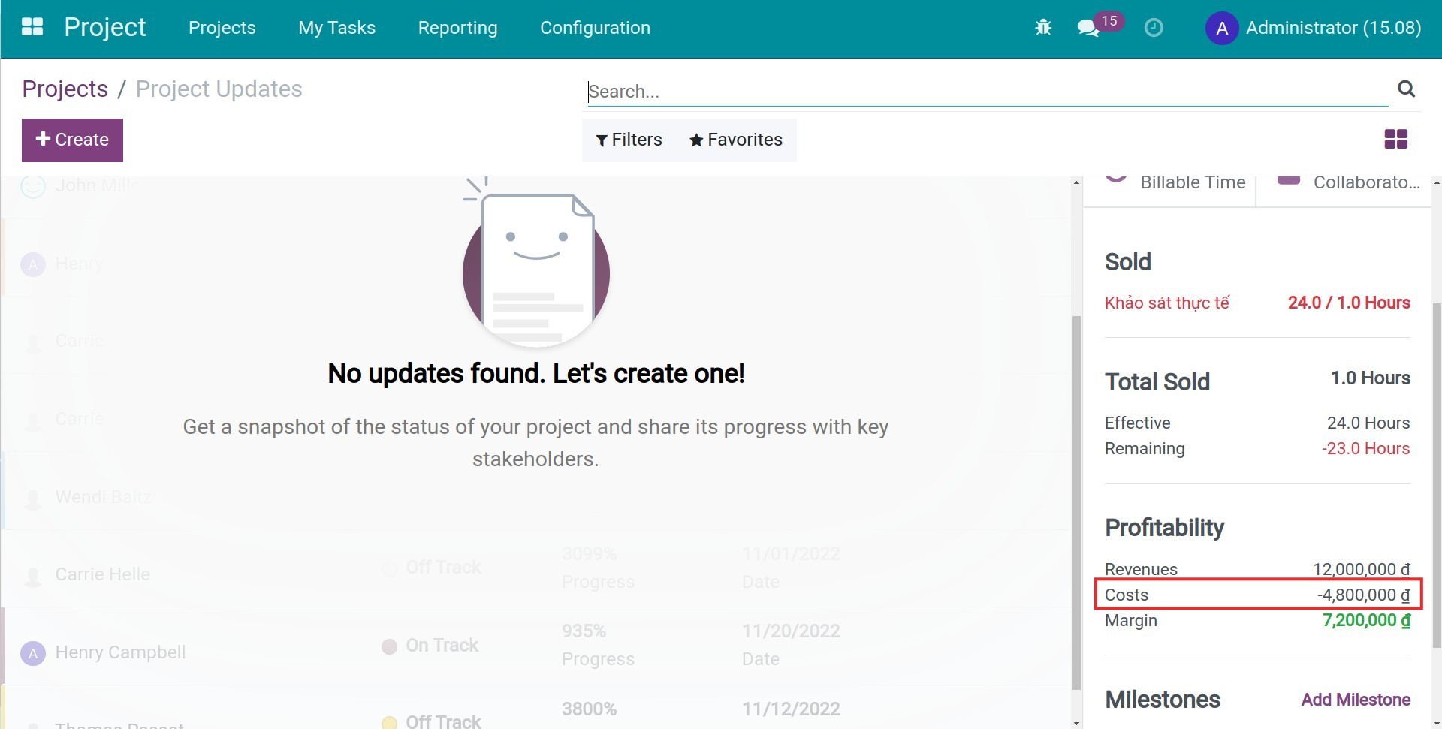This screenshot has height=729, width=1442.
Task: Open Khảo sát thực tế sold item
Action: click(1166, 303)
